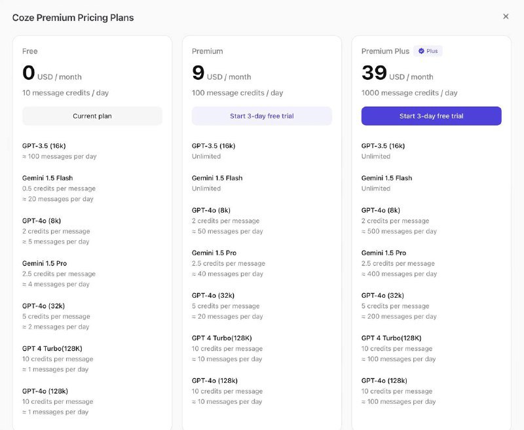Click the Current plan button under Free
This screenshot has width=524, height=430.
pyautogui.click(x=92, y=116)
